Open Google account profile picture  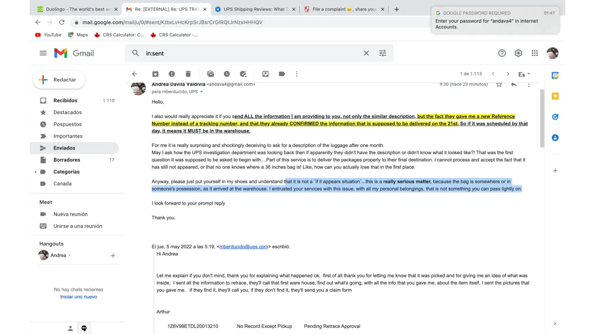tap(552, 53)
